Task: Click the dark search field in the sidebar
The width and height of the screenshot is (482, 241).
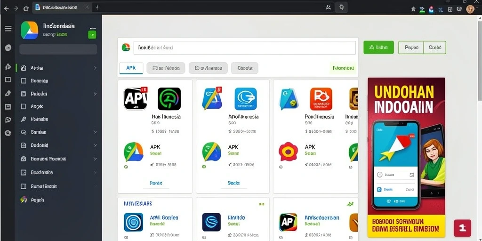Action: (58, 49)
